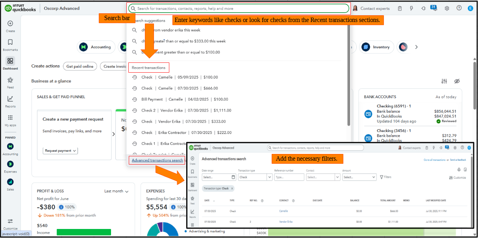Open the Advanced transactions search link

[157, 160]
